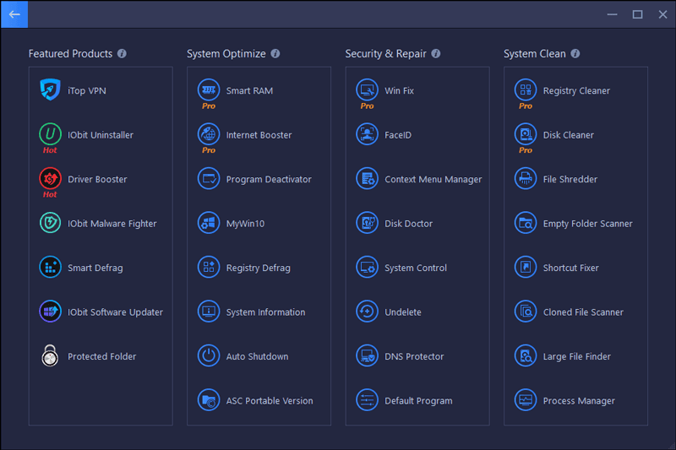Click the IObit Software Updater text
The image size is (676, 450).
[115, 312]
